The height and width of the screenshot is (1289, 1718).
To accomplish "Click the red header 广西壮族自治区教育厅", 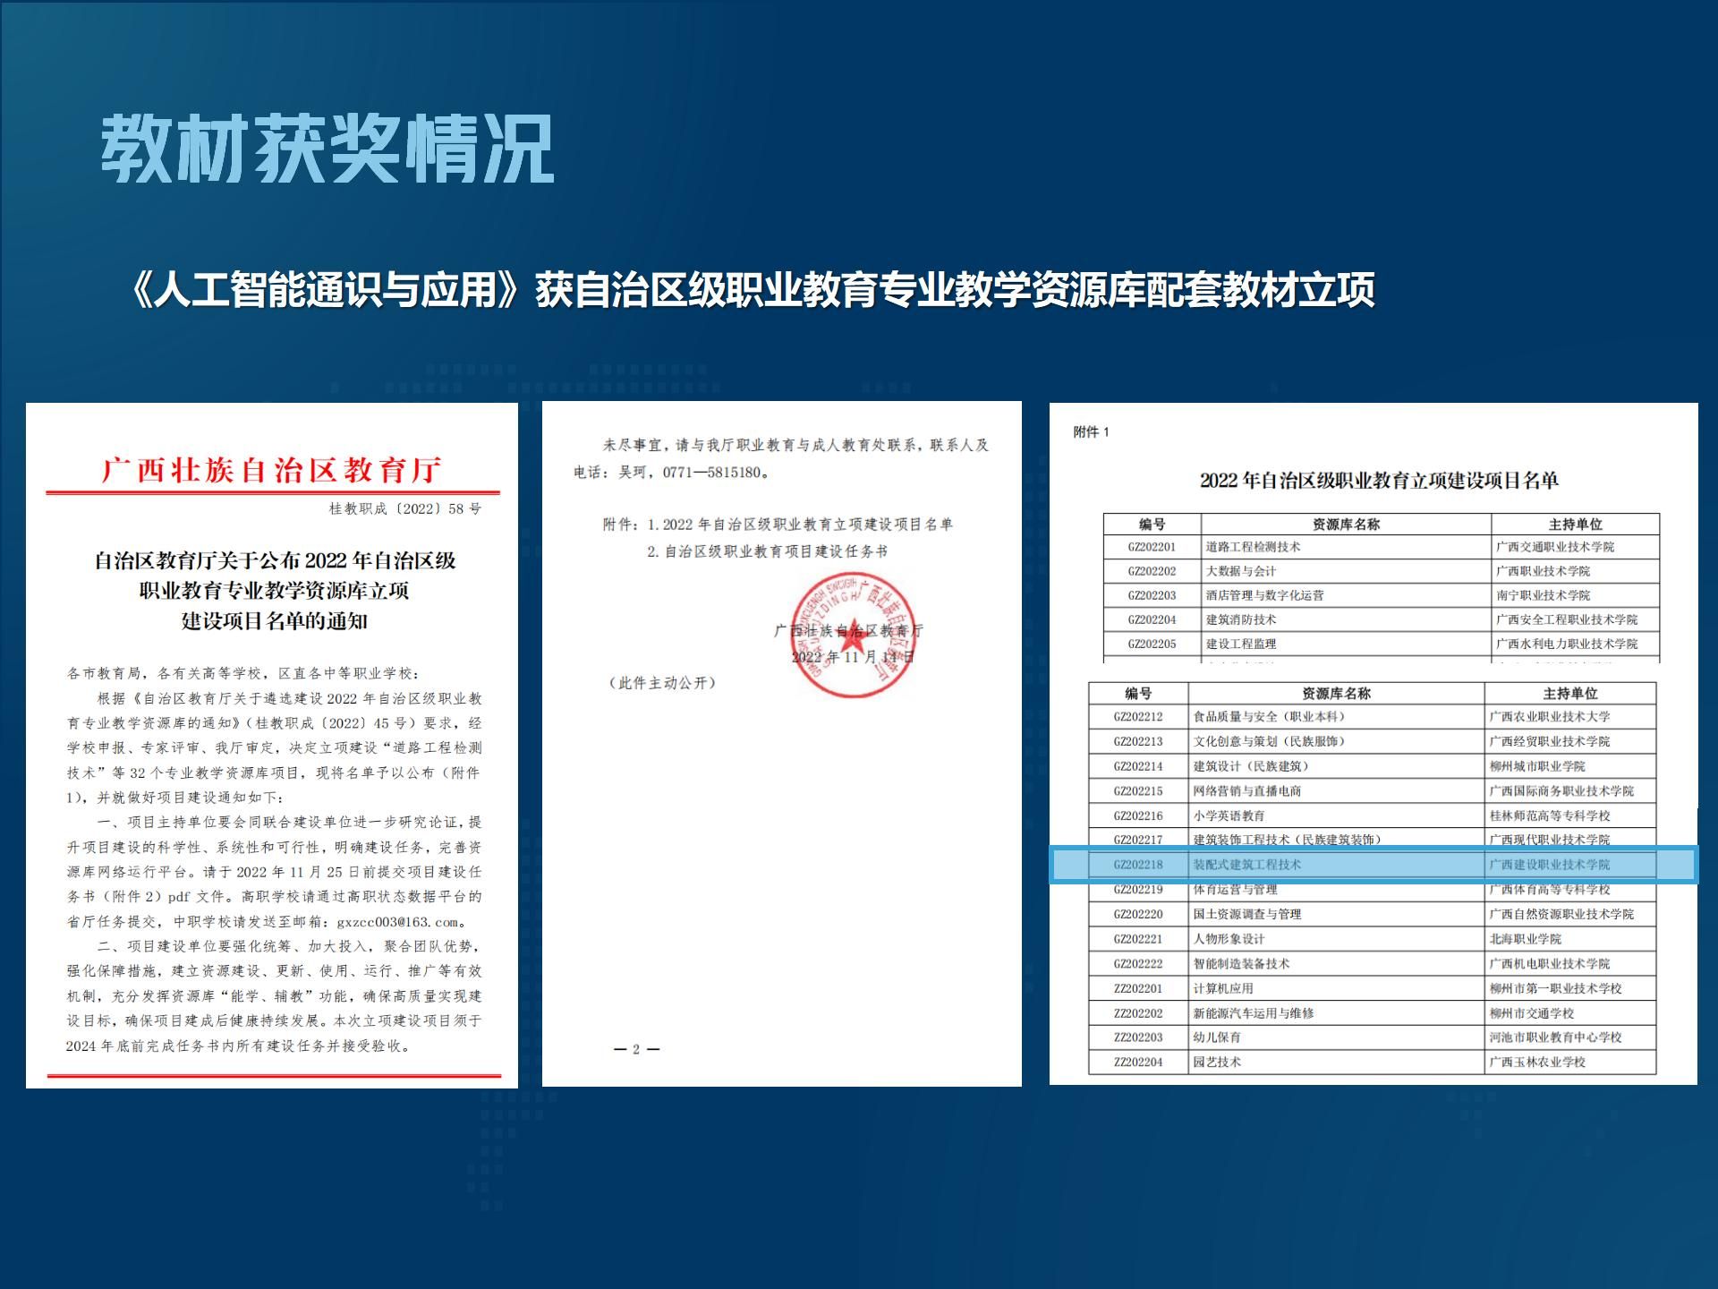I will coord(272,469).
